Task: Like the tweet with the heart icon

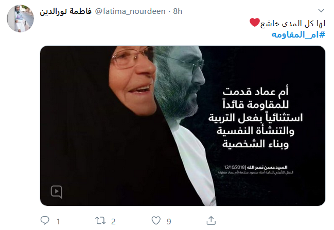Action: 156,220
